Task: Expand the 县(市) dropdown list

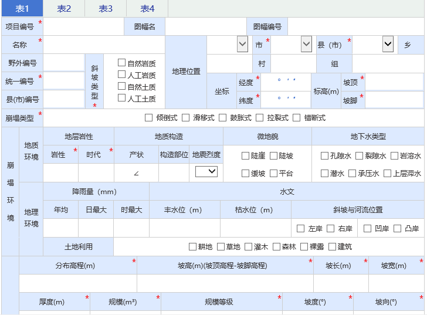Action: 387,44
